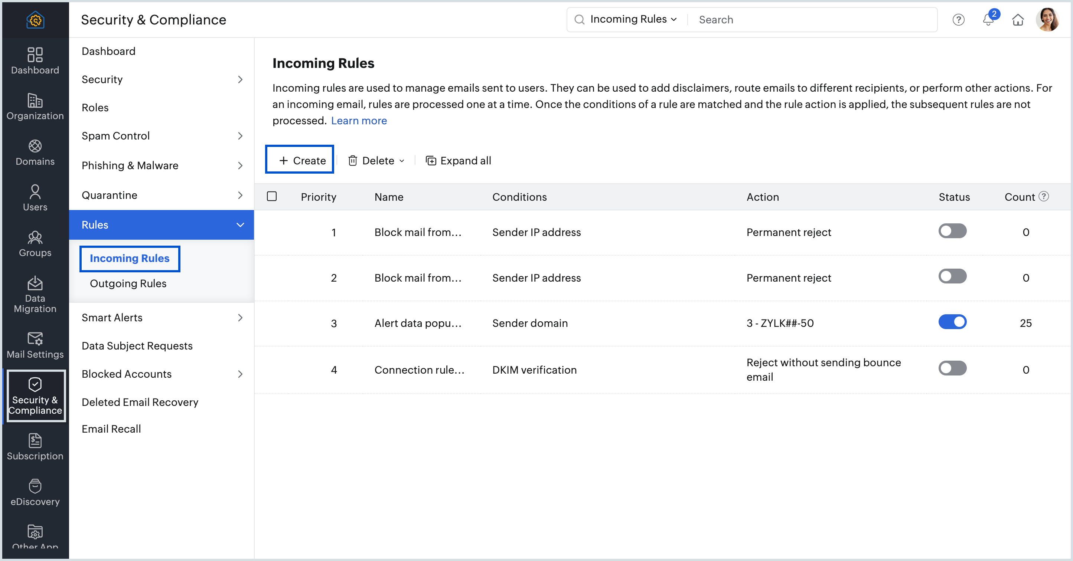The image size is (1073, 561).
Task: Expand the Phishing & Malware chevron
Action: 240,165
